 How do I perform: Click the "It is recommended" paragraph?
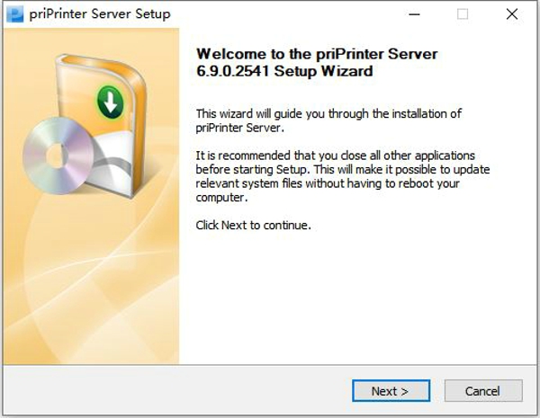click(342, 170)
